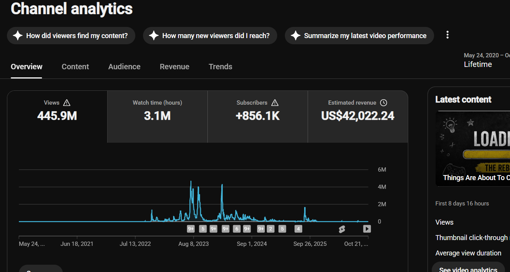510x272 pixels.
Task: Ask 'How many new viewers did I reach?'
Action: pos(210,36)
